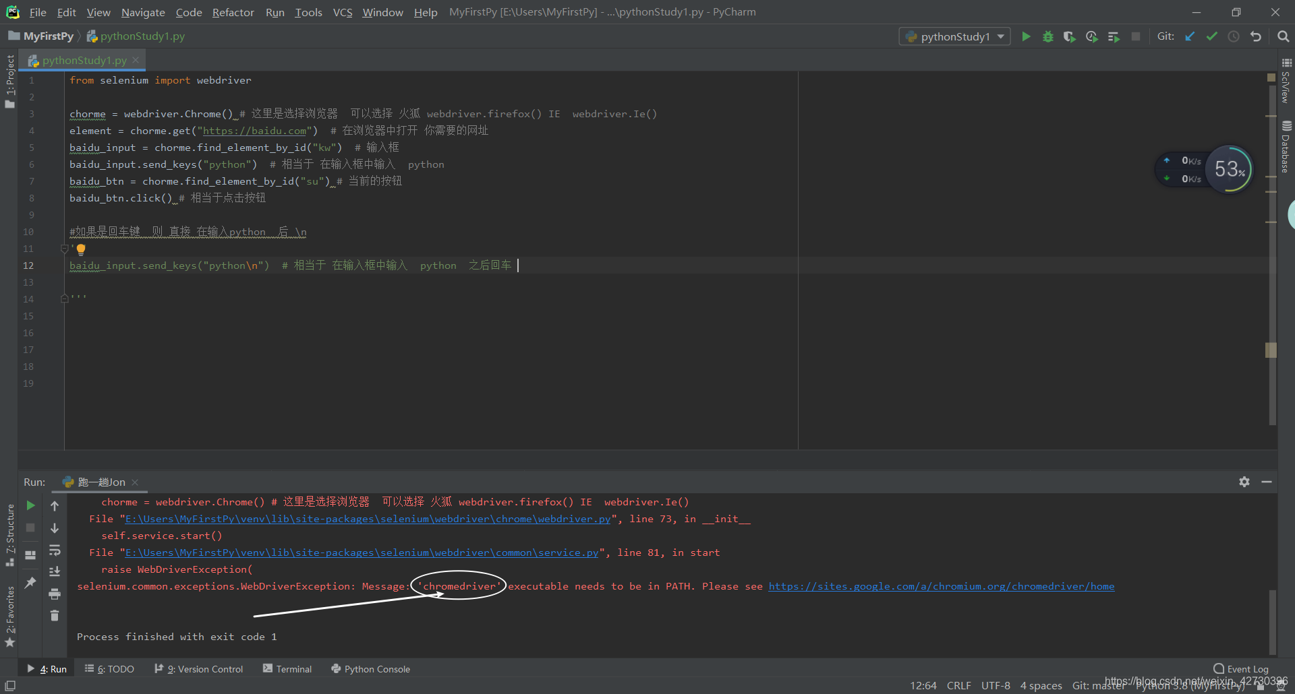Click Down the stack trace arrow
Screen dimensions: 1295x694
click(x=55, y=528)
